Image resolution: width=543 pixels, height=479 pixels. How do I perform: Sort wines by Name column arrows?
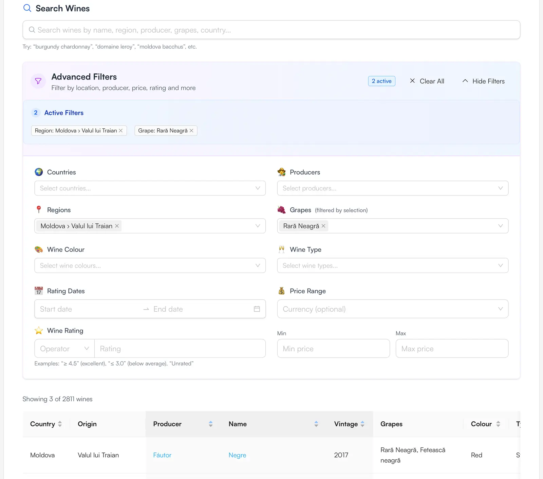316,424
